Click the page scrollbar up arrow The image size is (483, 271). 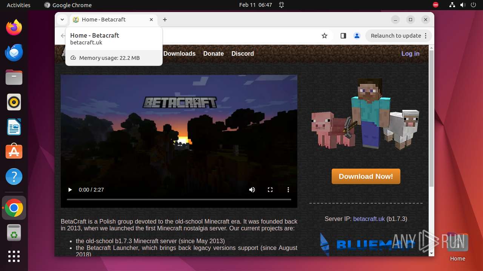(x=432, y=47)
